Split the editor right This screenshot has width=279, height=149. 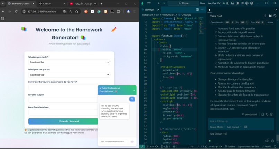[x=197, y=10]
